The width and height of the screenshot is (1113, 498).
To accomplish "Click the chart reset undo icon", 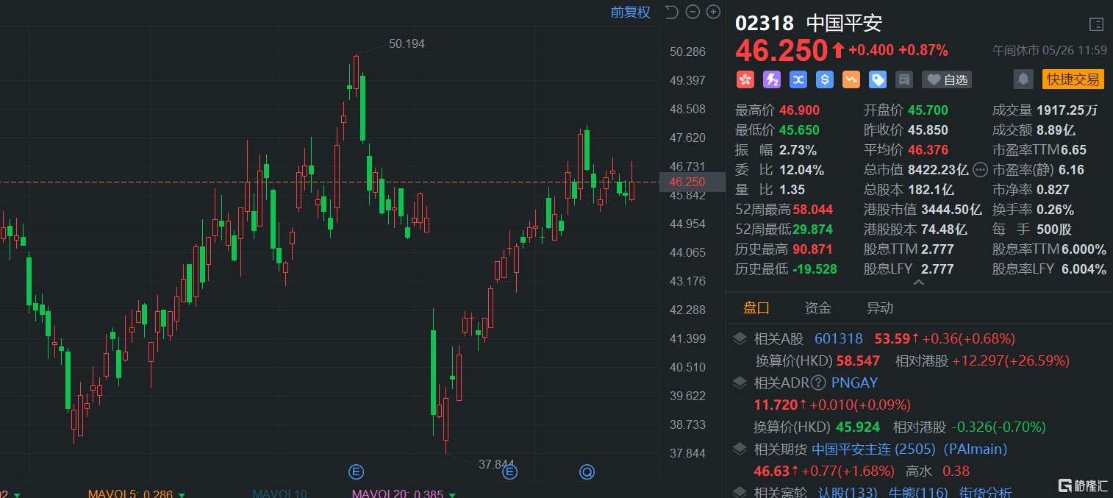I will pyautogui.click(x=671, y=12).
